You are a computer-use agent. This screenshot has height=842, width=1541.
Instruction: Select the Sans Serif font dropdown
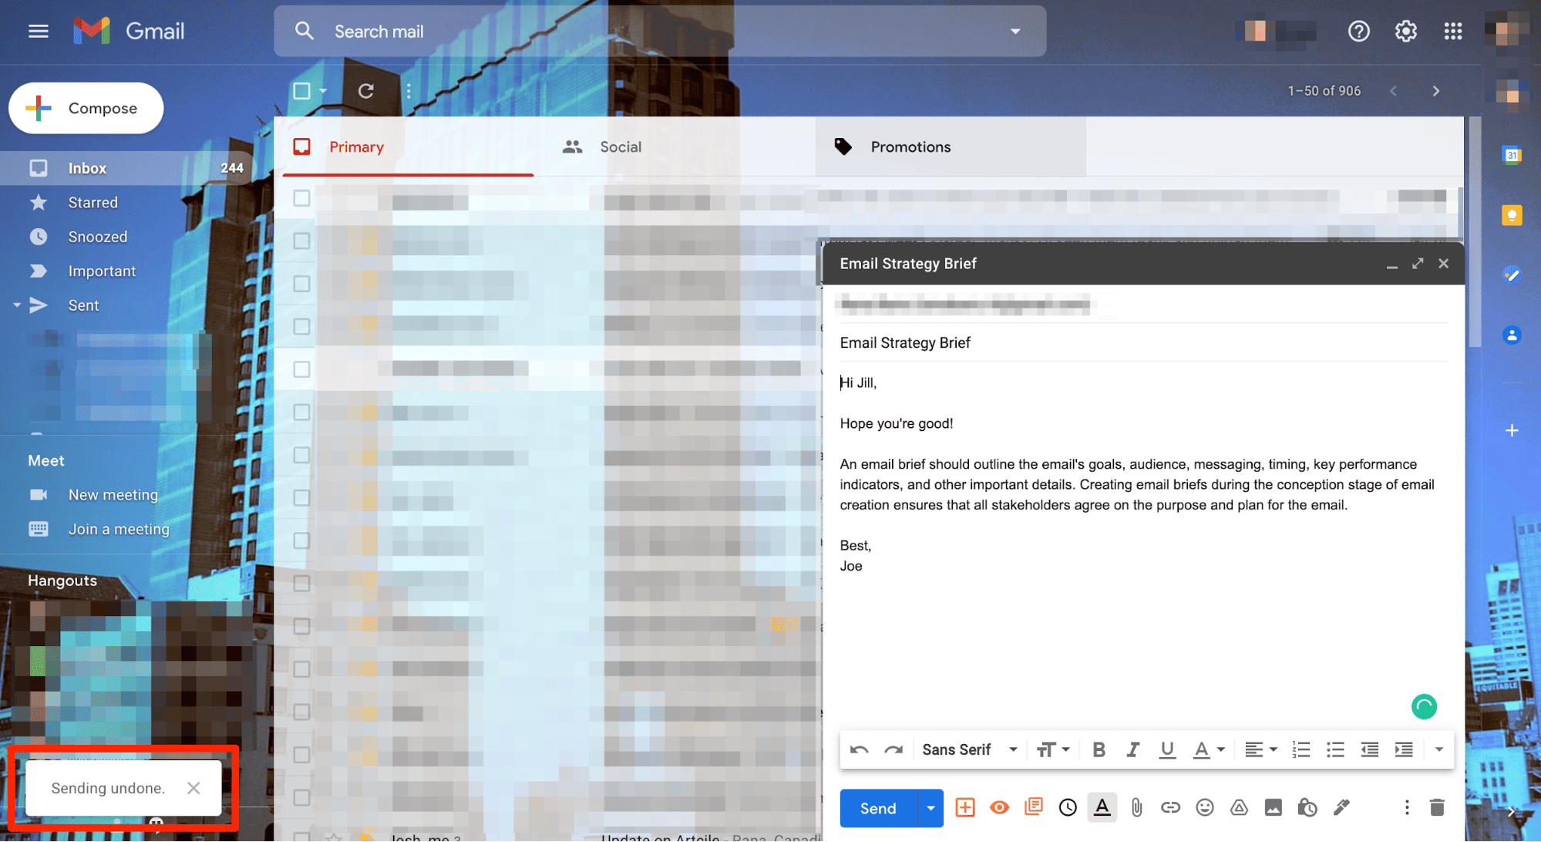pyautogui.click(x=969, y=749)
